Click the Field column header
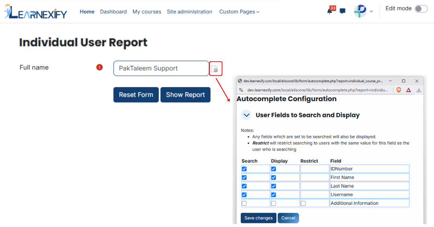The width and height of the screenshot is (434, 227). pos(336,161)
